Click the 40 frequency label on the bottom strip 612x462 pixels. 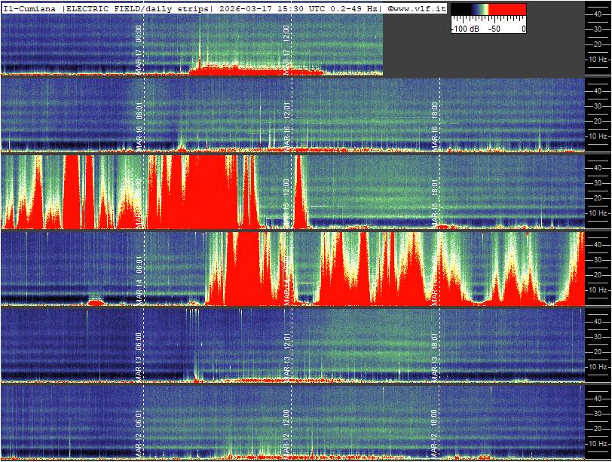pyautogui.click(x=598, y=397)
